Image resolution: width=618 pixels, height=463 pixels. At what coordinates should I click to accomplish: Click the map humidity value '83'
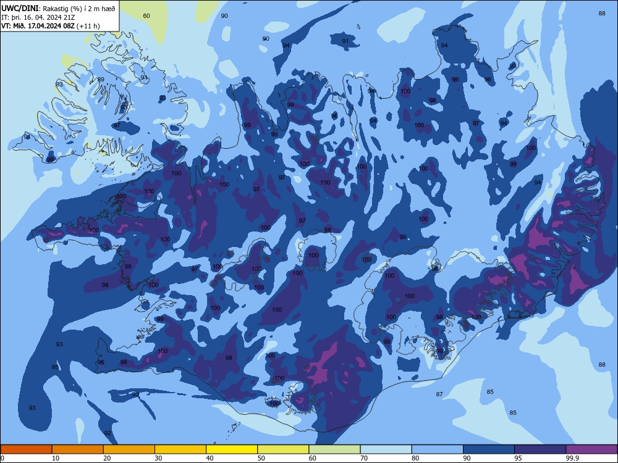59,84
